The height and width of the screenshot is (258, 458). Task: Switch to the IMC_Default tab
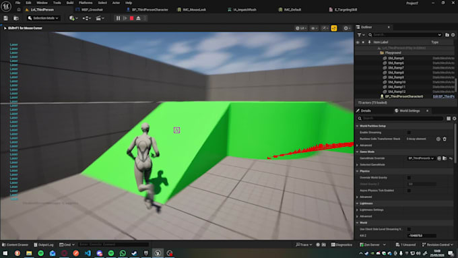(x=292, y=9)
